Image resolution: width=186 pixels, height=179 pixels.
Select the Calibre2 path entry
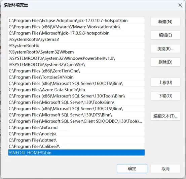pyautogui.click(x=76, y=146)
